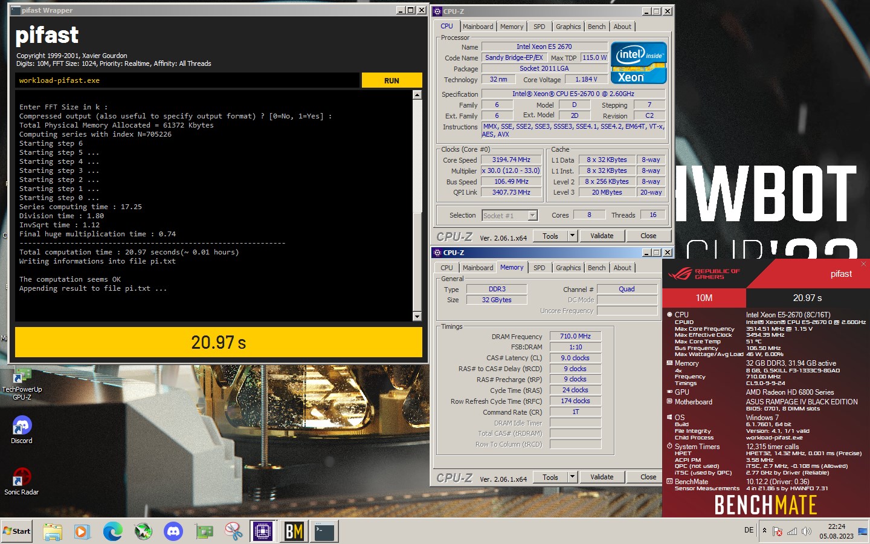Click the System Timers stopwatch icon
This screenshot has height=544, width=870.
tap(669, 446)
